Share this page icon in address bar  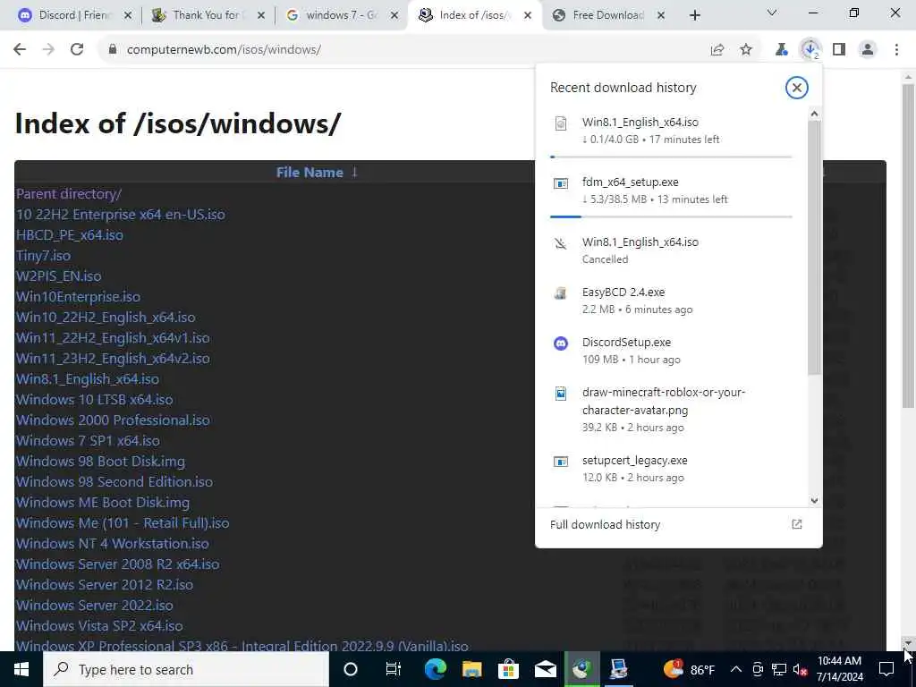717,50
